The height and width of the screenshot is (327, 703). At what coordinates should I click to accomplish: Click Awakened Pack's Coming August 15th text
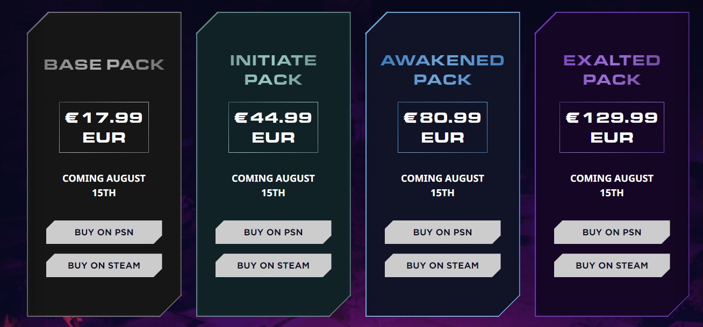click(x=442, y=185)
